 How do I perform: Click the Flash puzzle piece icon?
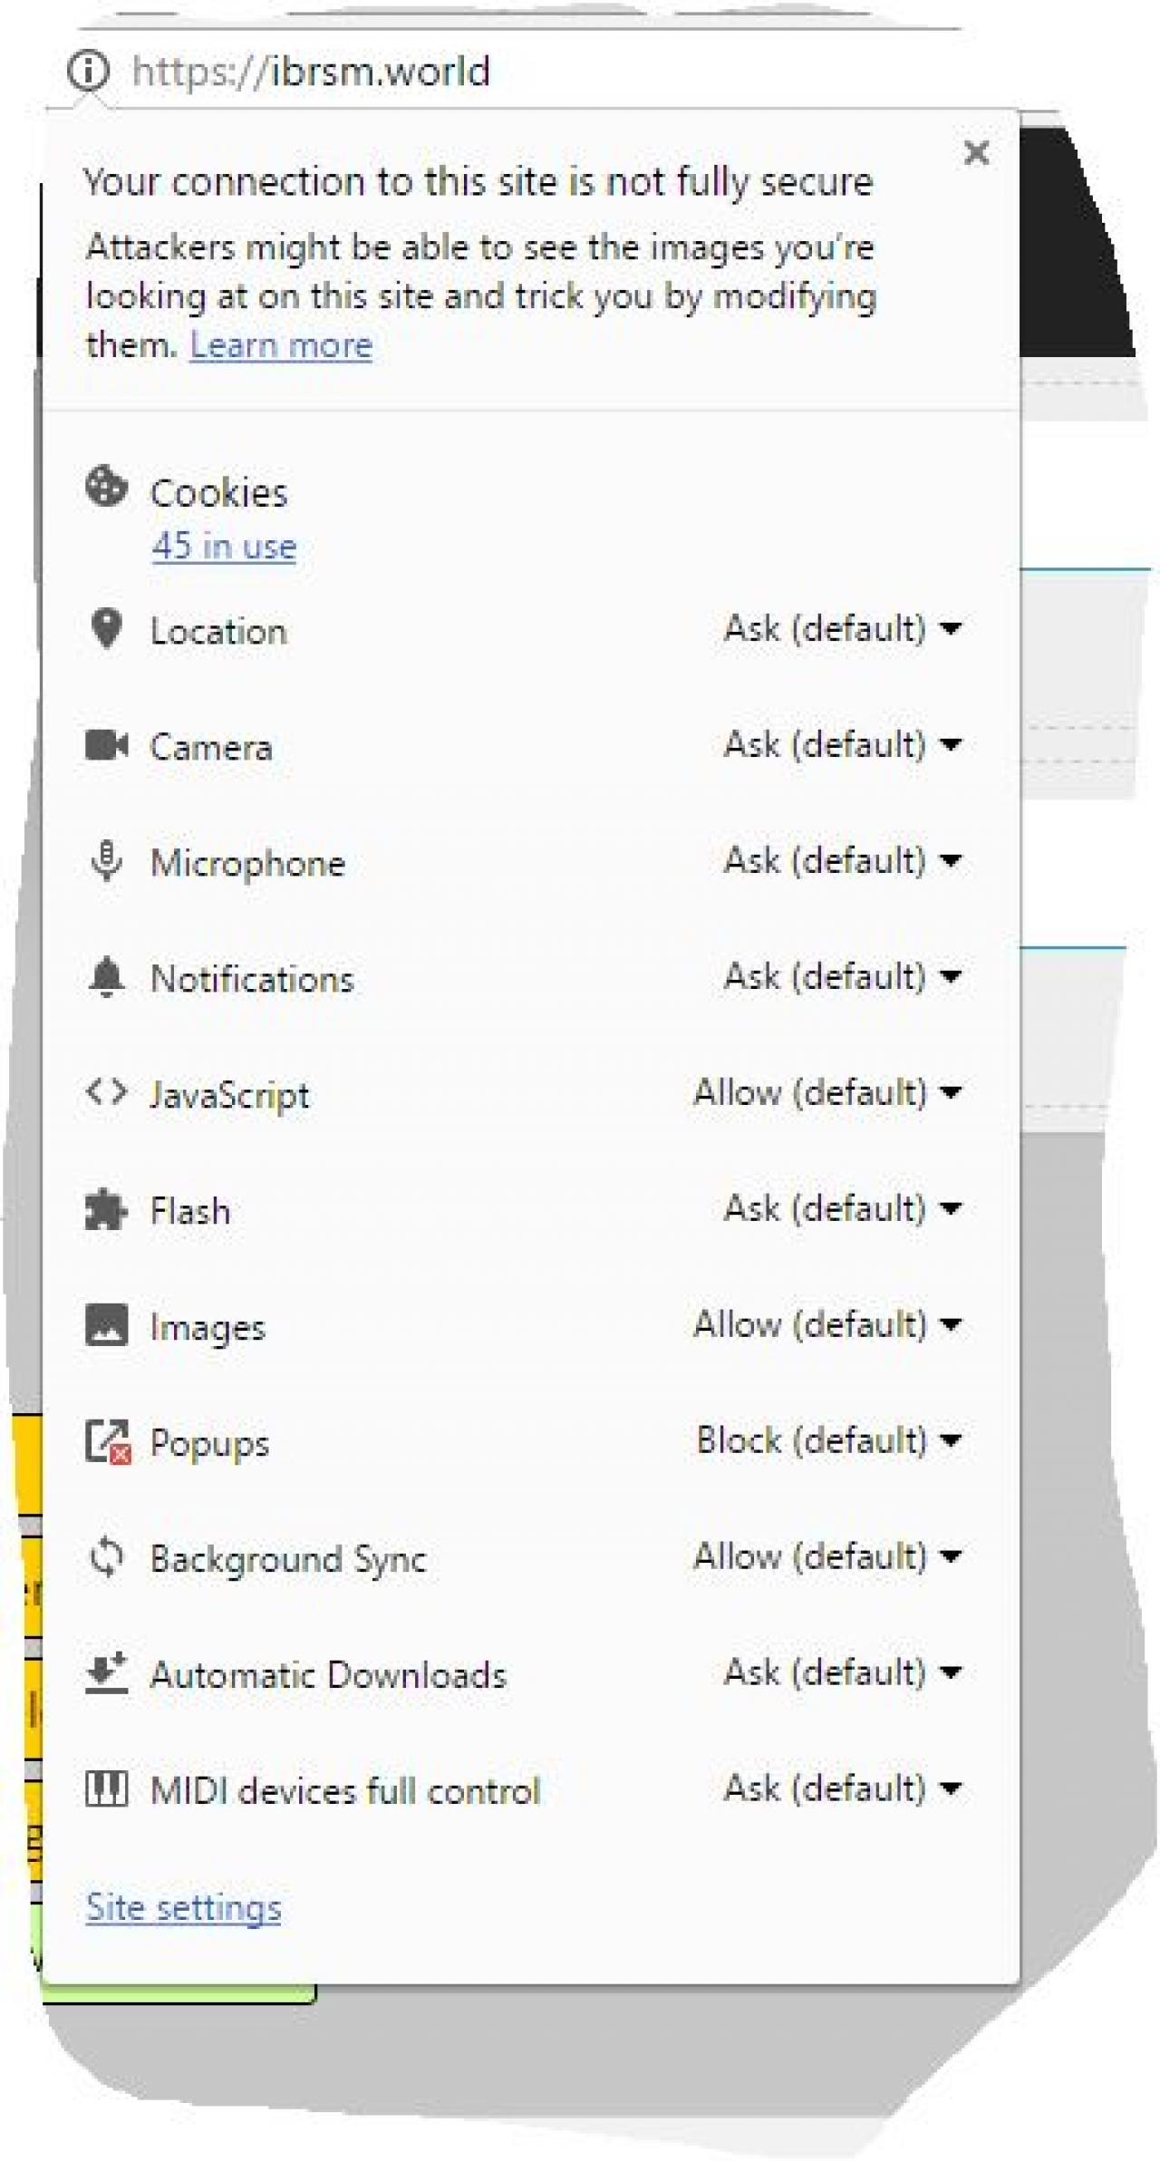106,1209
